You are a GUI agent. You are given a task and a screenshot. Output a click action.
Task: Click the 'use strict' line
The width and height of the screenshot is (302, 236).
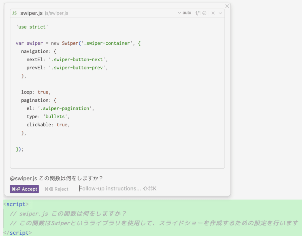(x=32, y=27)
